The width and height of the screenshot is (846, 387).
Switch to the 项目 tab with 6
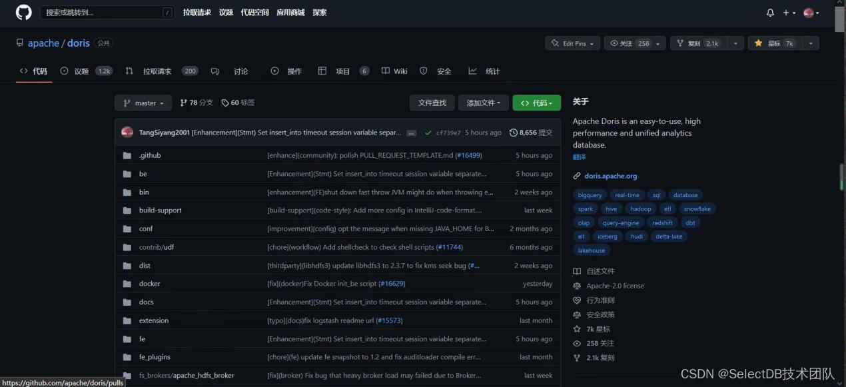344,71
